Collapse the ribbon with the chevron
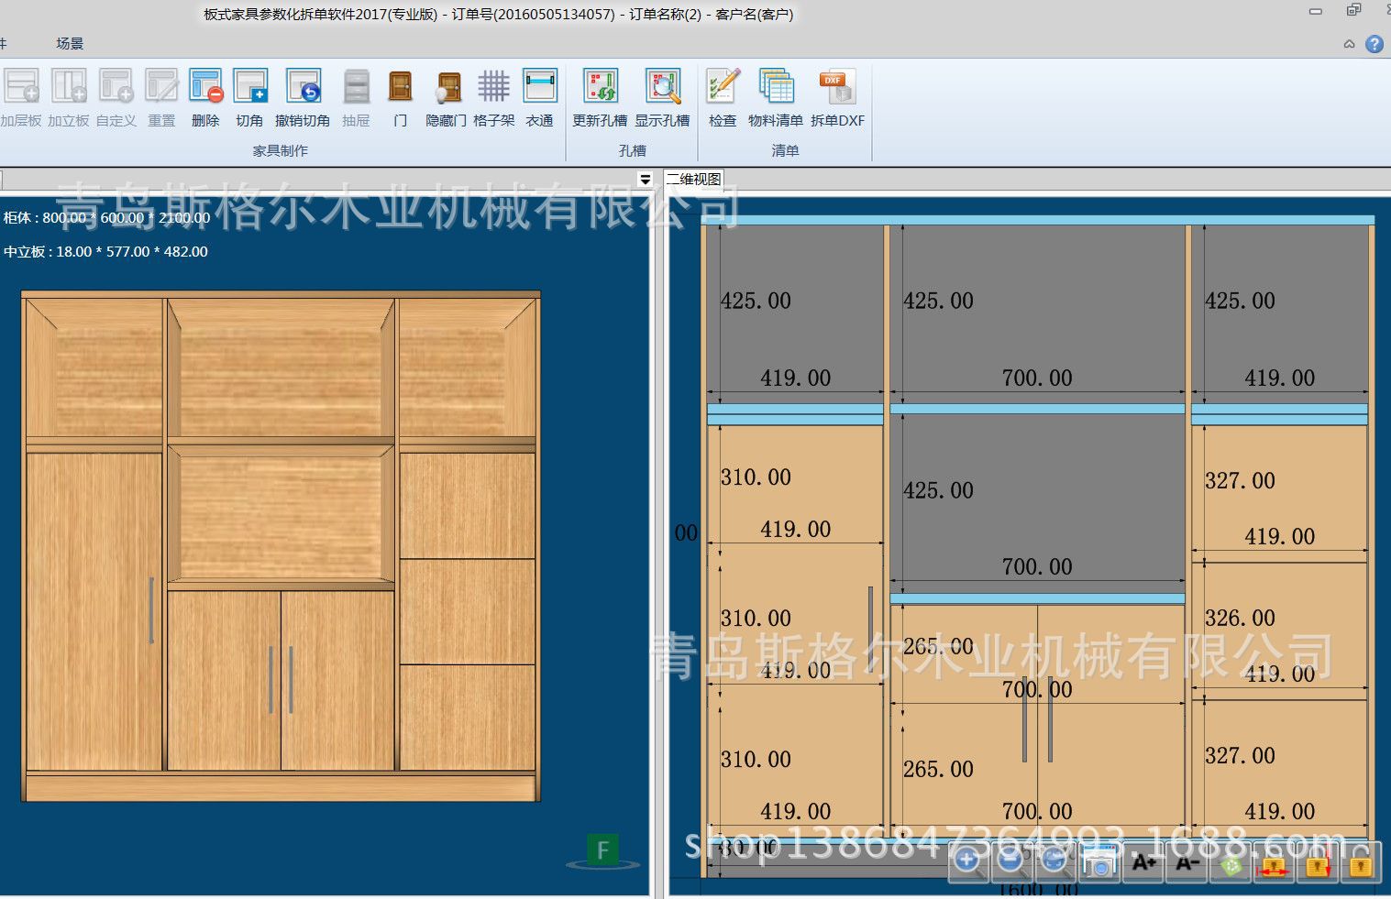The height and width of the screenshot is (899, 1391). [x=1349, y=44]
